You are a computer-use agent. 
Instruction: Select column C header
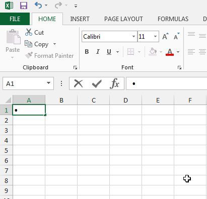point(94,100)
